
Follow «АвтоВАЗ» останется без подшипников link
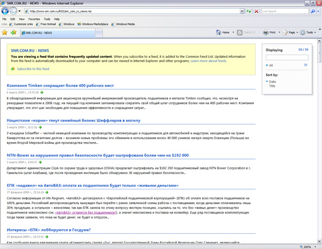tap(86, 213)
